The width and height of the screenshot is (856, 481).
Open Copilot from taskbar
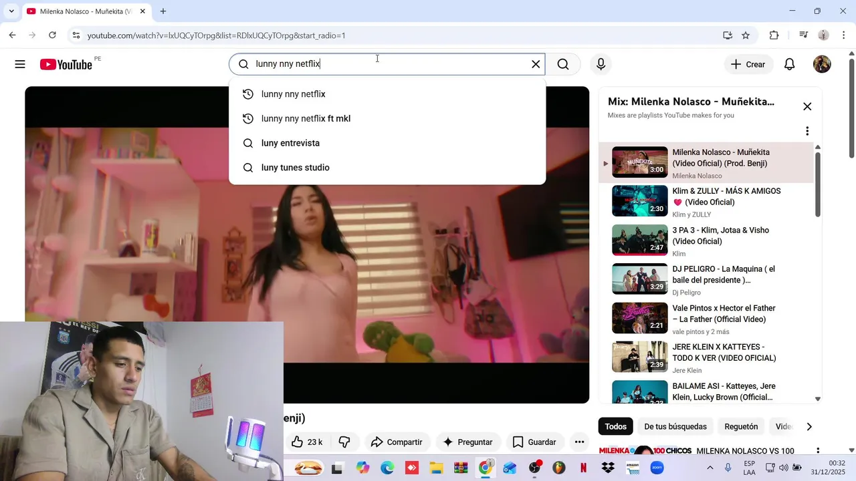(362, 468)
